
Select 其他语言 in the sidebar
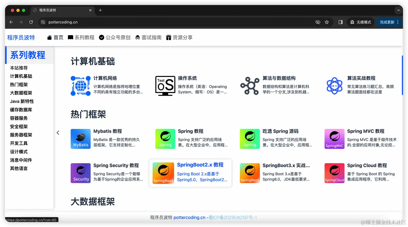(x=19, y=168)
